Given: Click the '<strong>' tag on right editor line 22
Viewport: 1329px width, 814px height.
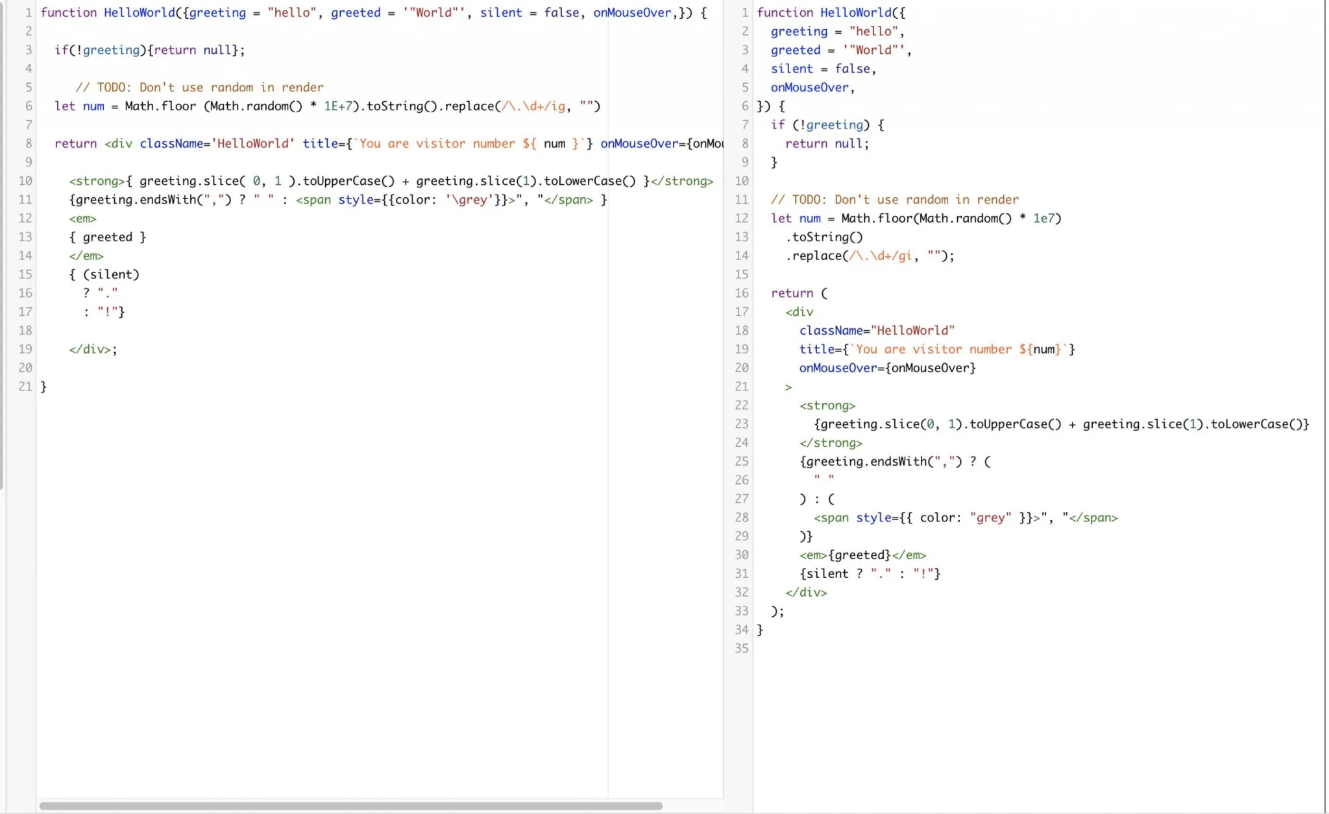Looking at the screenshot, I should [x=827, y=405].
